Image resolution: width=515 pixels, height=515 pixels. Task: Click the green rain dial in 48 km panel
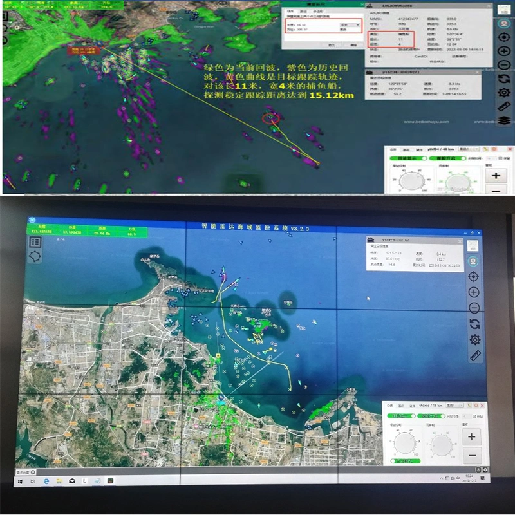coord(458,183)
